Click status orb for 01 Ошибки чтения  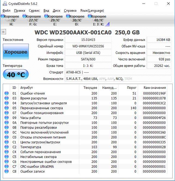coord(7,93)
